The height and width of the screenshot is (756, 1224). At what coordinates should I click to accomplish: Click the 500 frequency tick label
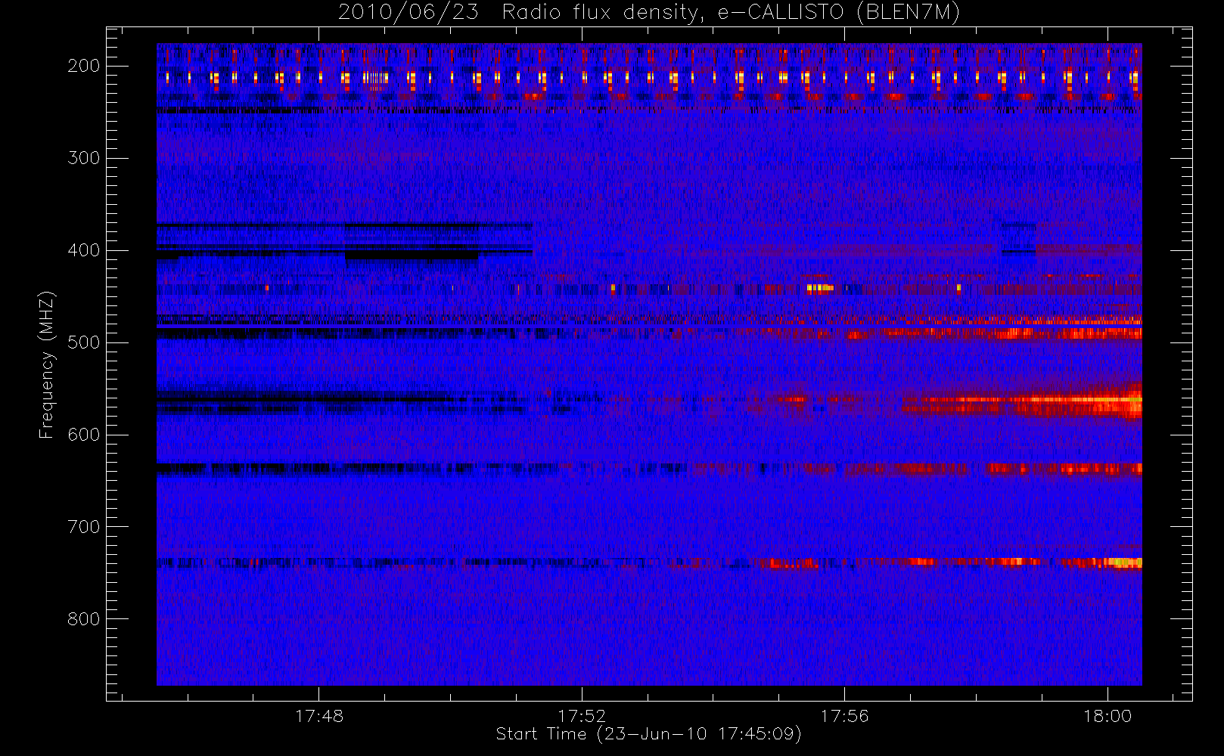point(83,342)
